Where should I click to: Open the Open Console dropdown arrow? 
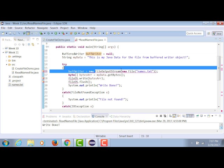click(x=212, y=116)
